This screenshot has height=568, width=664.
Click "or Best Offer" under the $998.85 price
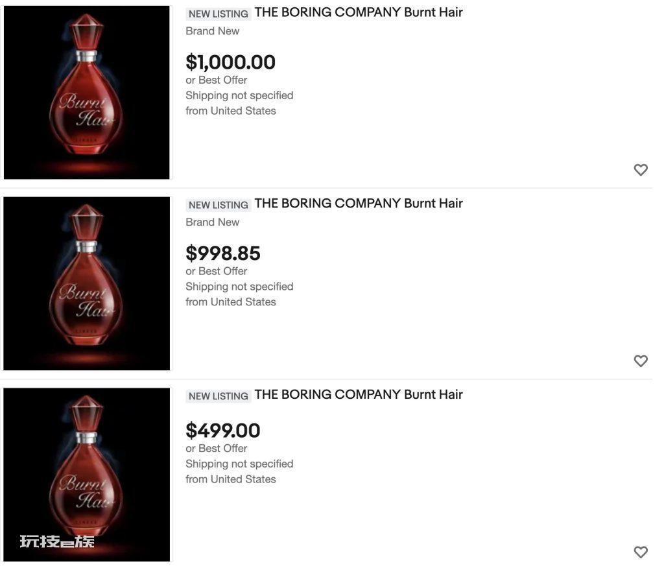coord(217,271)
